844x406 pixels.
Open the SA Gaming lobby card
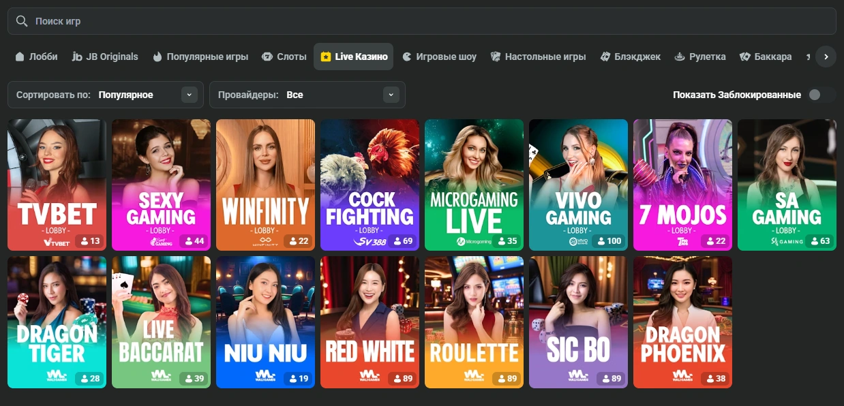tap(787, 185)
